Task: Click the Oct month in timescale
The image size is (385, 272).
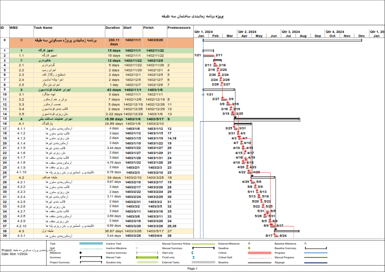Action: click(x=332, y=36)
